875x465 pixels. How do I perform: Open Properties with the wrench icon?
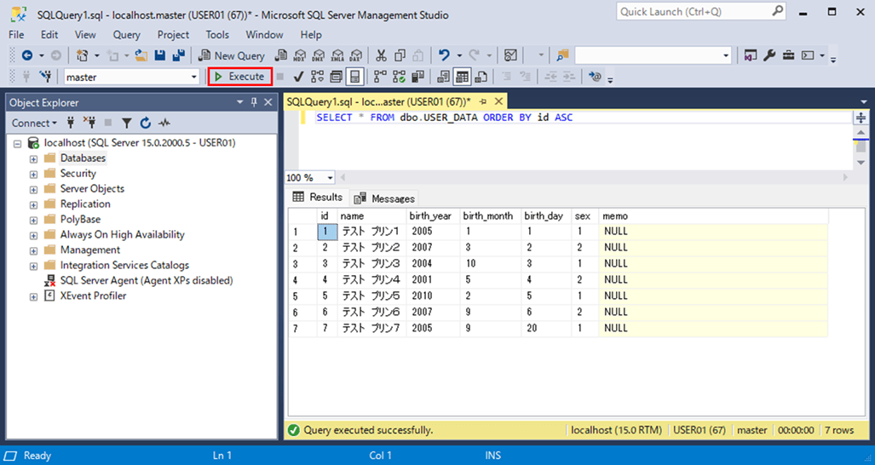click(x=769, y=55)
